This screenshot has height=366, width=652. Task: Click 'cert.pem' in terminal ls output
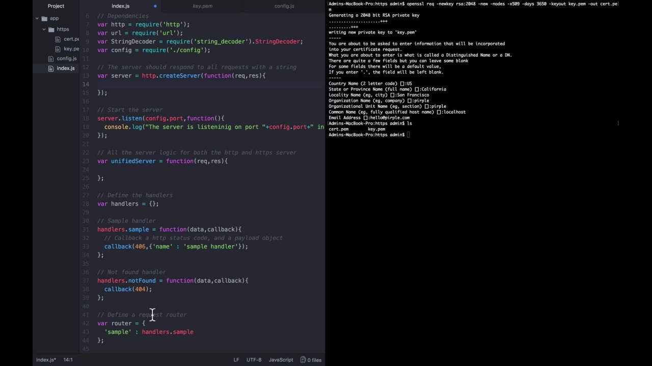point(339,129)
